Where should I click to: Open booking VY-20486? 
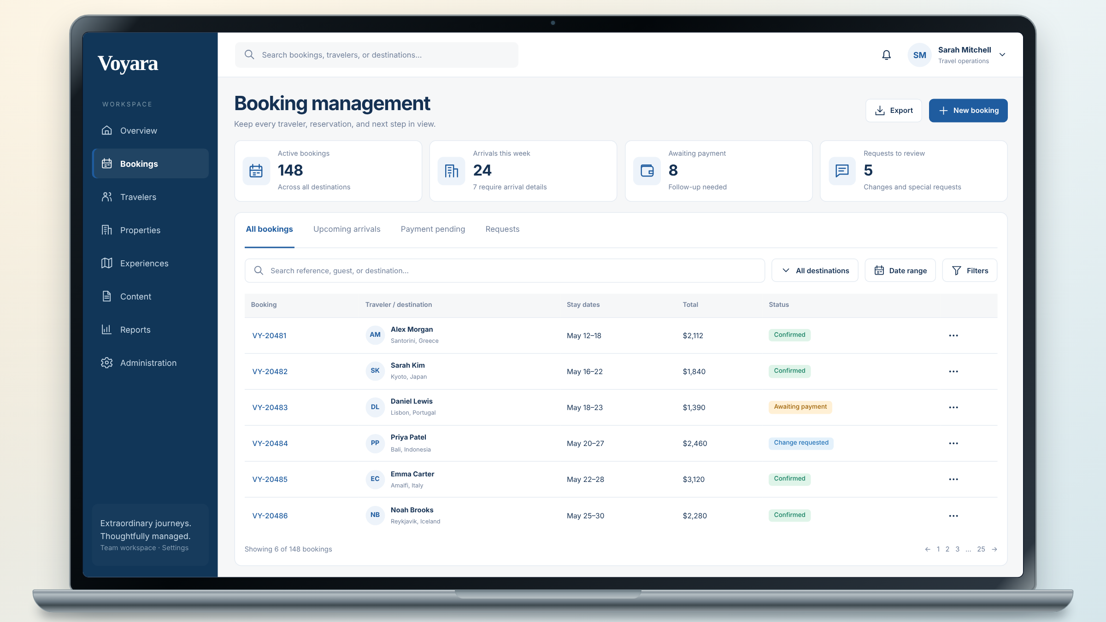[x=270, y=516]
